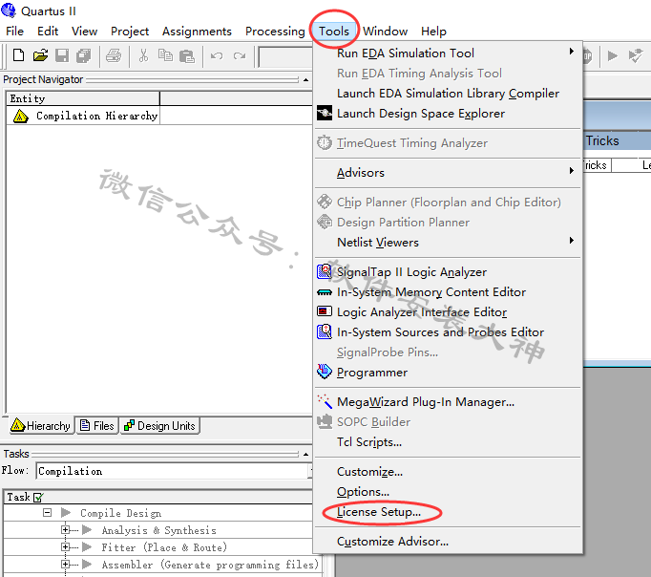Switch to the Files tab
This screenshot has height=577, width=651.
click(x=97, y=425)
